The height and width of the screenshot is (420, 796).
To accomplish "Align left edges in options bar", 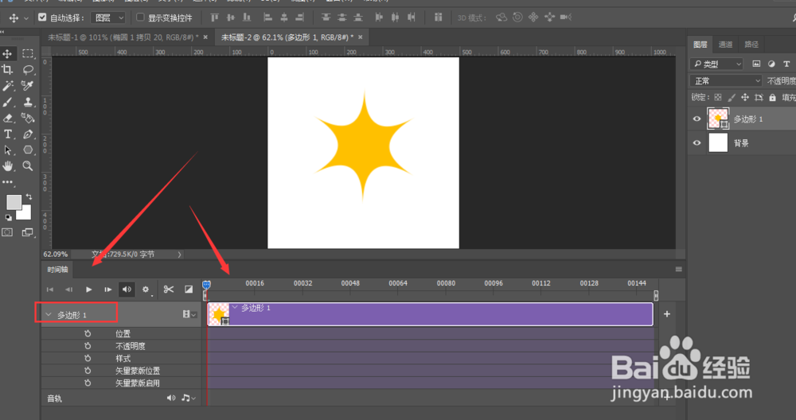I will pos(267,17).
